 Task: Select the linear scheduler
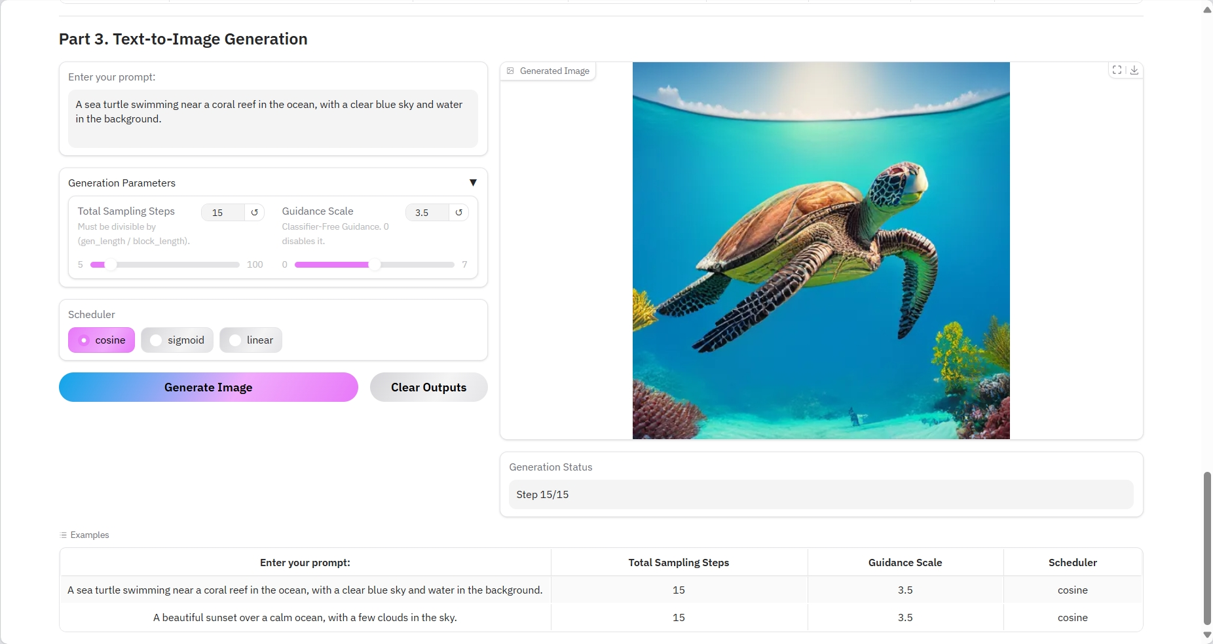click(x=251, y=340)
